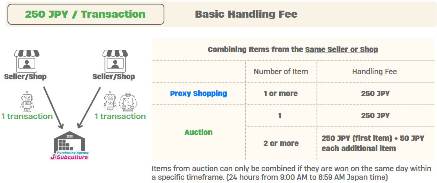Open the Same Seller or Shop link
437x183 pixels.
coord(341,49)
